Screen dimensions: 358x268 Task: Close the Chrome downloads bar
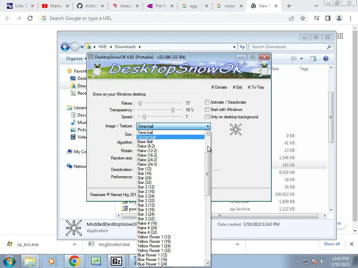pos(352,244)
